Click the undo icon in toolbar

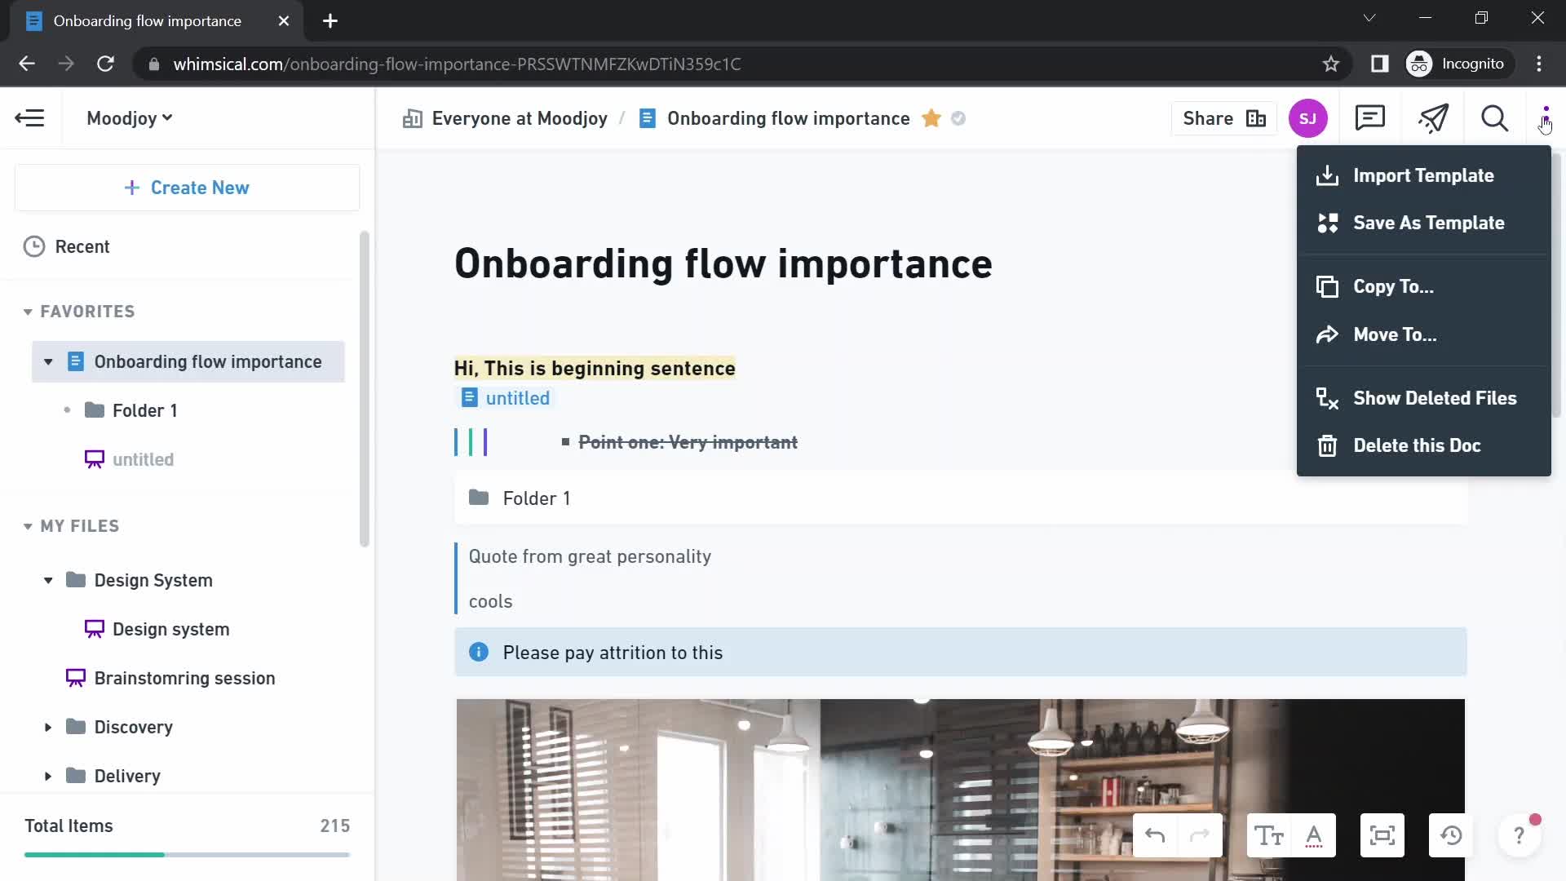(1154, 836)
